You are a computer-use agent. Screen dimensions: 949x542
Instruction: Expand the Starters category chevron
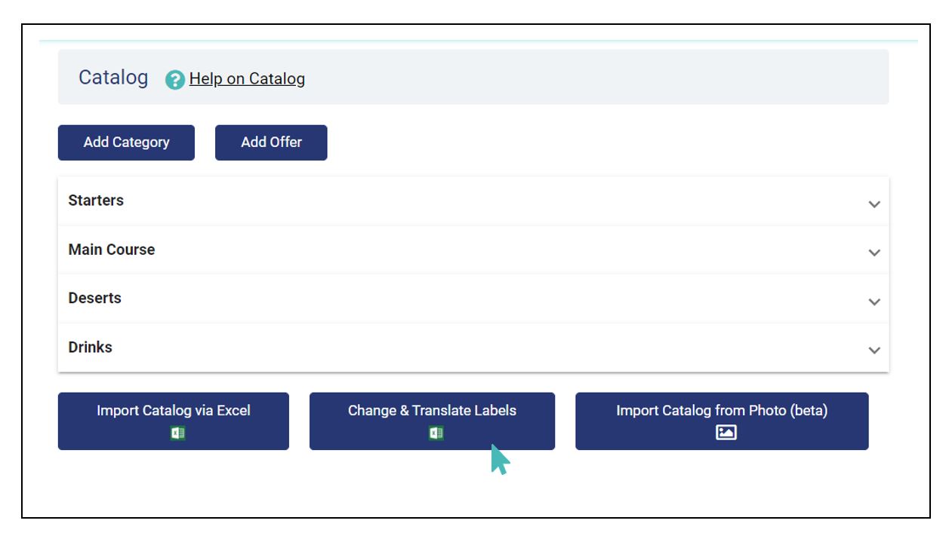(874, 204)
